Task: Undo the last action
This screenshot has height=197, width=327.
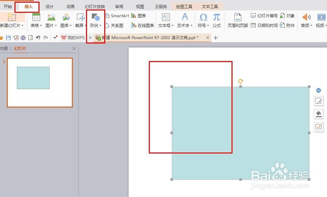Action: (38, 38)
